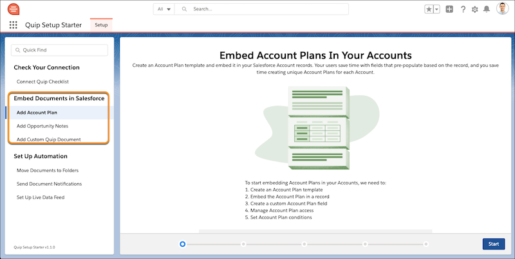This screenshot has width=515, height=259.
Task: Open the Setup gear icon
Action: 474,9
